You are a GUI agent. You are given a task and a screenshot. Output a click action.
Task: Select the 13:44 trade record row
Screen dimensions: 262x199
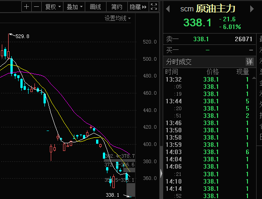pos(209,101)
